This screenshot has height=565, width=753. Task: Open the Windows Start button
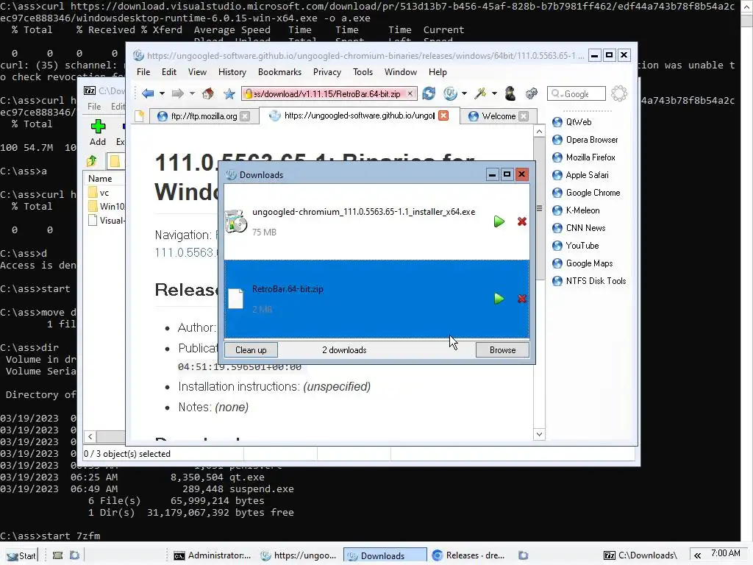click(x=21, y=556)
